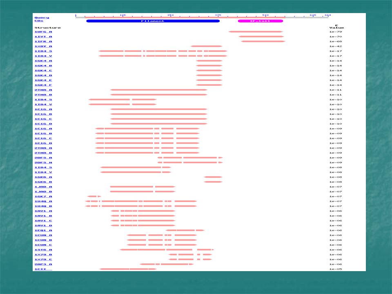Open structure link 1GK4_D

coord(43,75)
